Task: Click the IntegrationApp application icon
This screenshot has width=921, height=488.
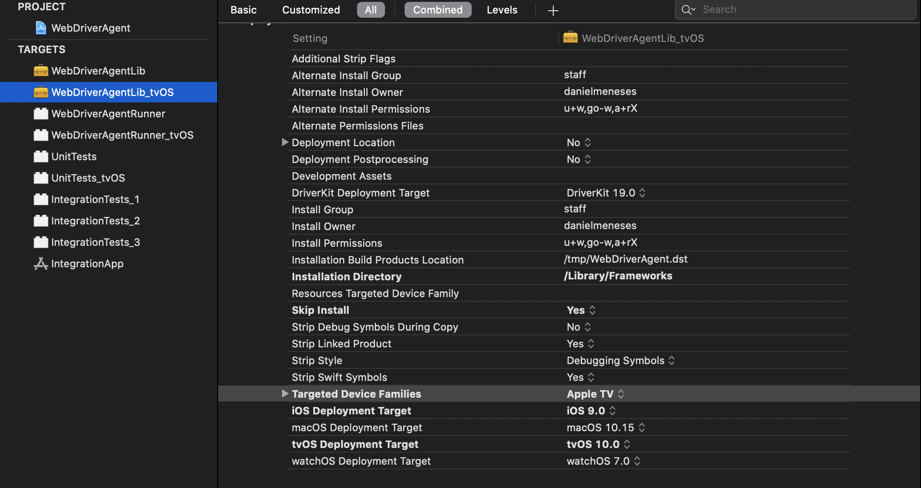Action: point(41,264)
